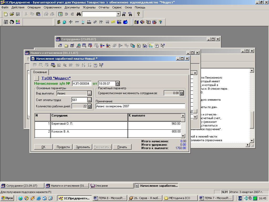Open МЕтодичка ICO folder taskbar item
The height and width of the screenshot is (202, 269).
point(180,198)
